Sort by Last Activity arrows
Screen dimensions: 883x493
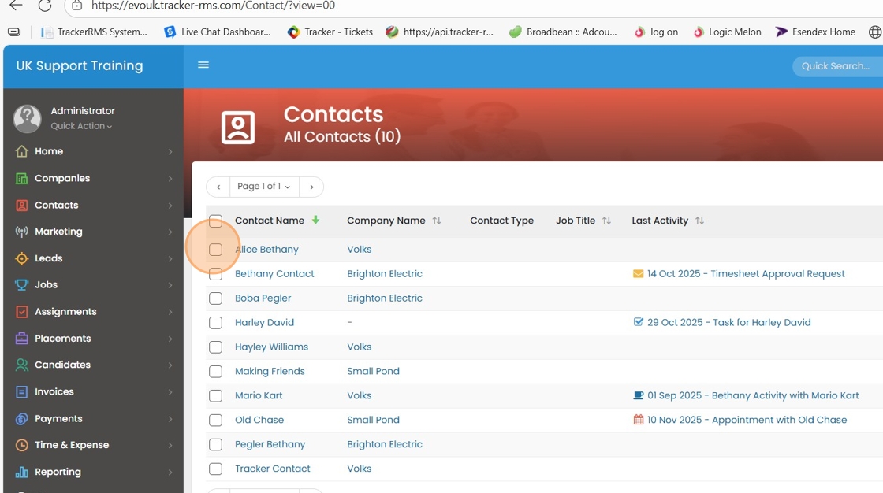point(699,221)
